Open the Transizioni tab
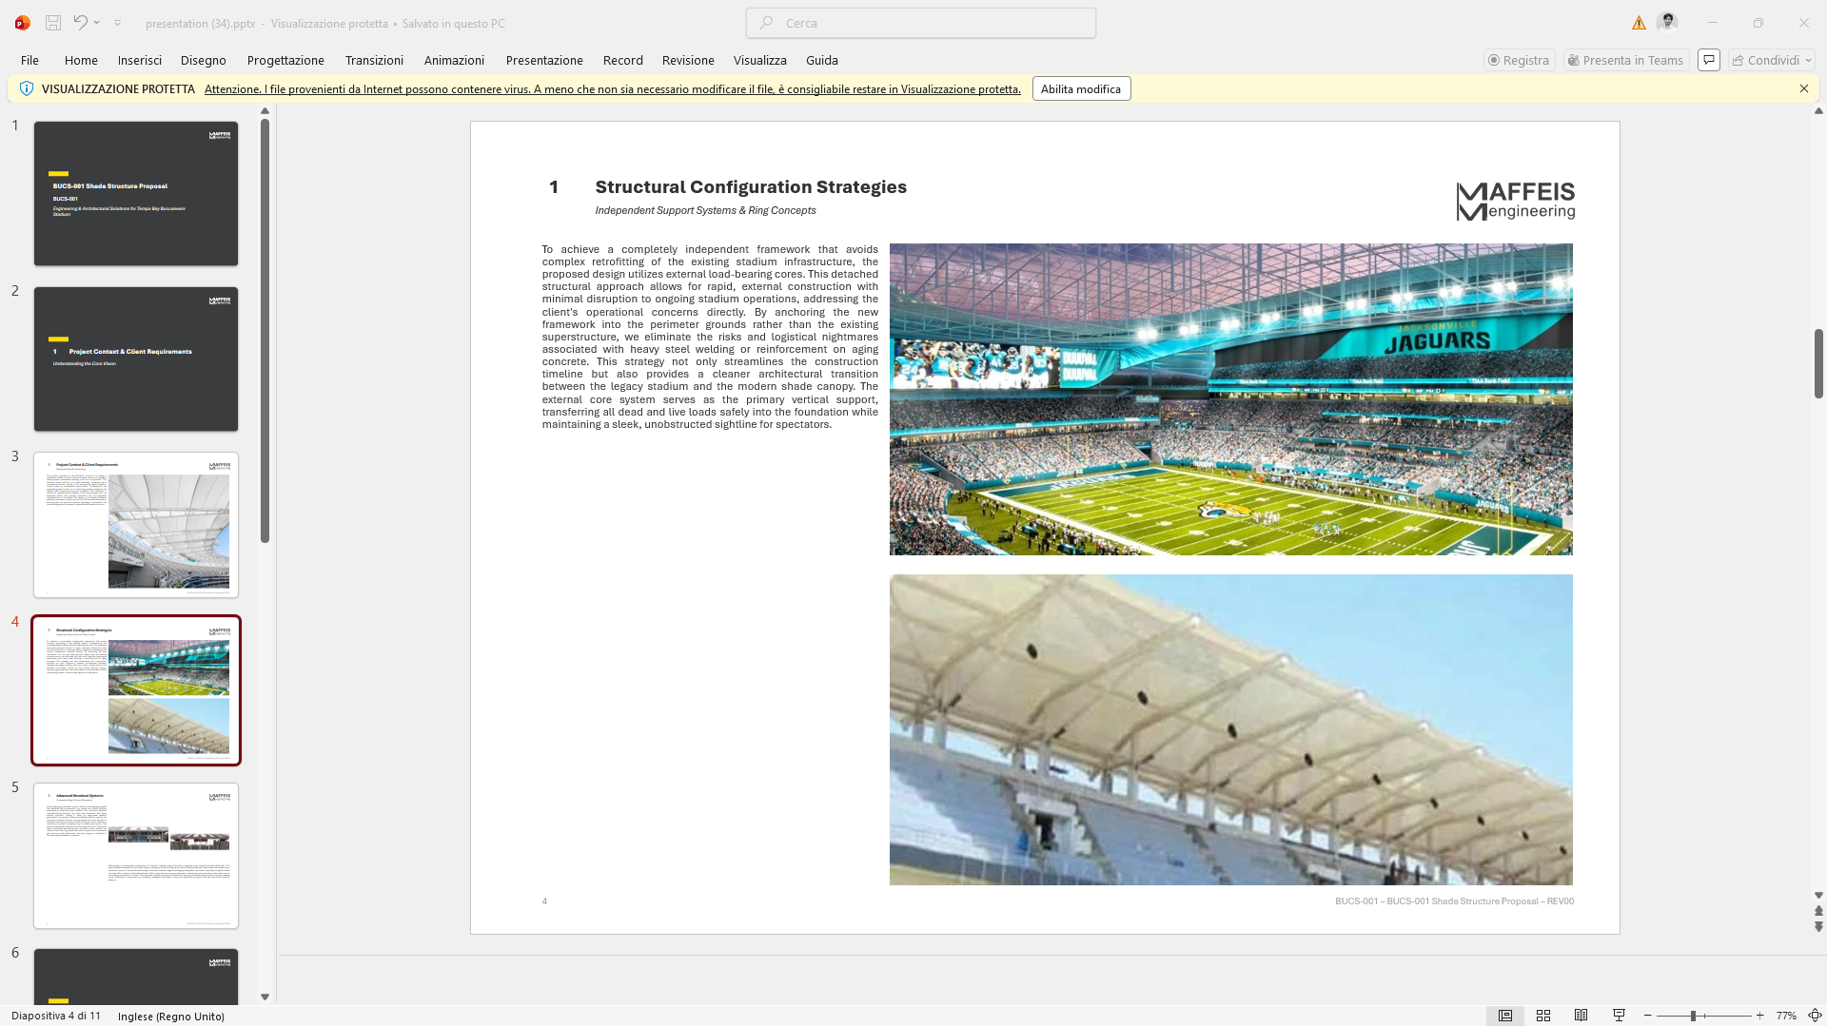The width and height of the screenshot is (1827, 1027). click(x=374, y=60)
